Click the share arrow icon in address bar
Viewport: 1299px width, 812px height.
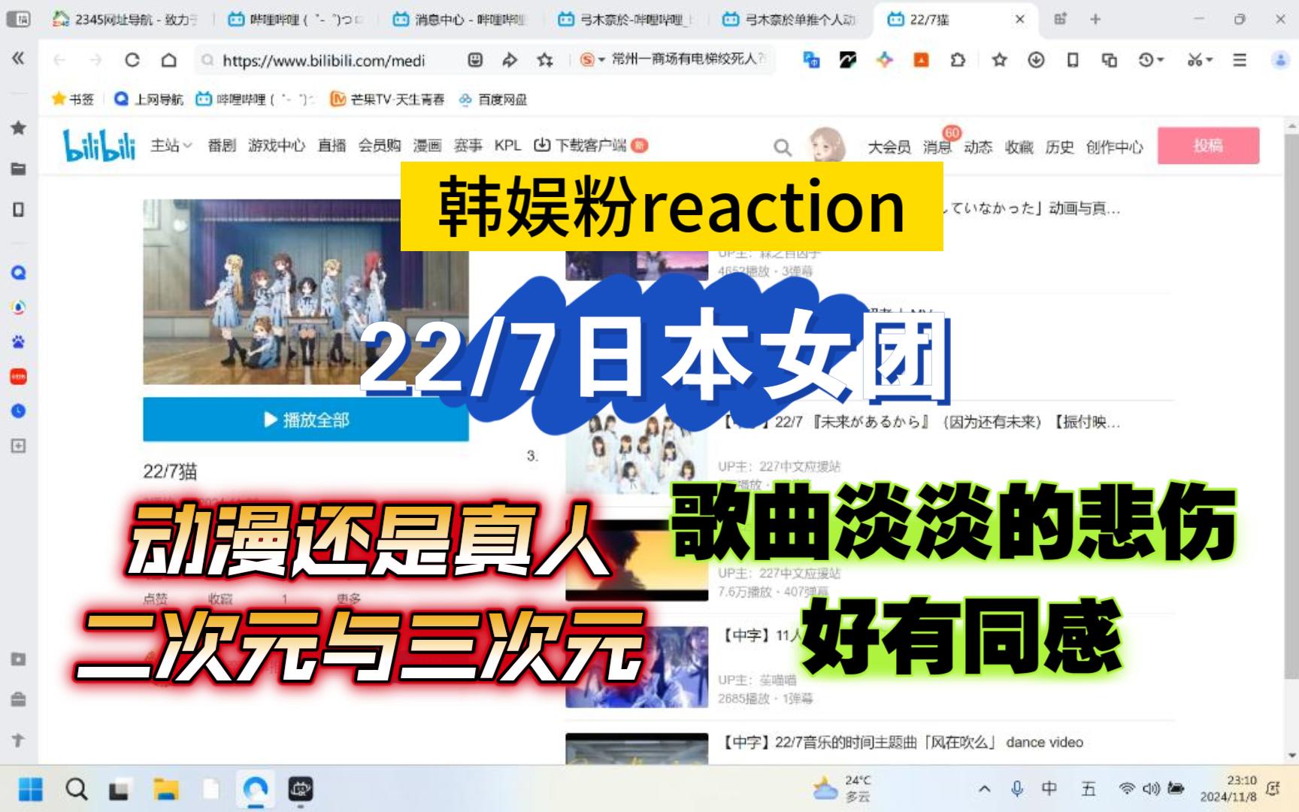pyautogui.click(x=510, y=60)
